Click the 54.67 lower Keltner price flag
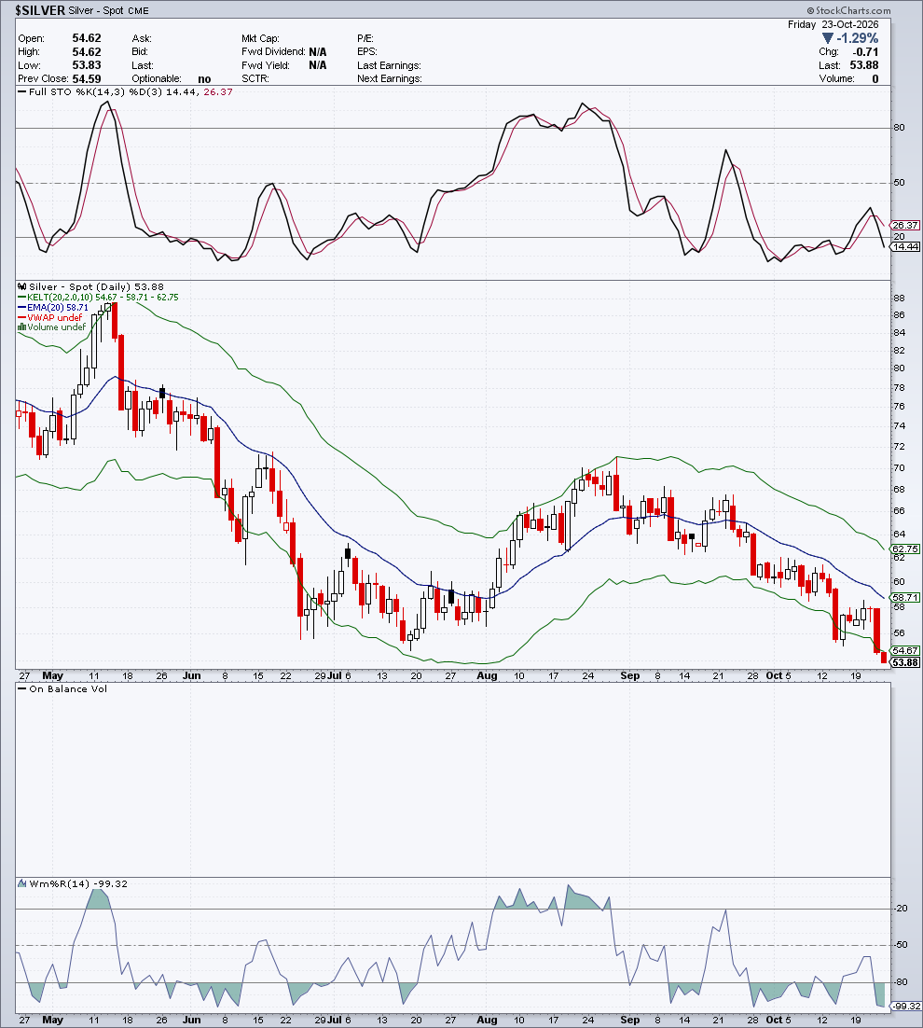The height and width of the screenshot is (1028, 923). pyautogui.click(x=905, y=650)
